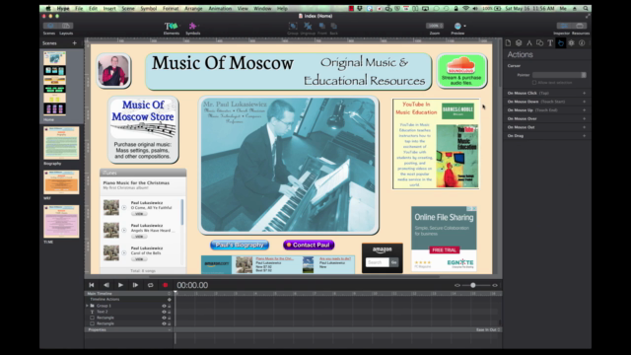Screen dimensions: 631x355
Task: Add On Mouse Click action
Action: click(585, 93)
